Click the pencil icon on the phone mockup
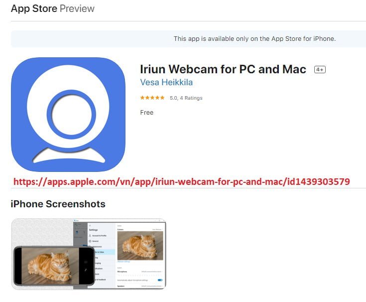Screen dimensions: 366x302 [86, 270]
